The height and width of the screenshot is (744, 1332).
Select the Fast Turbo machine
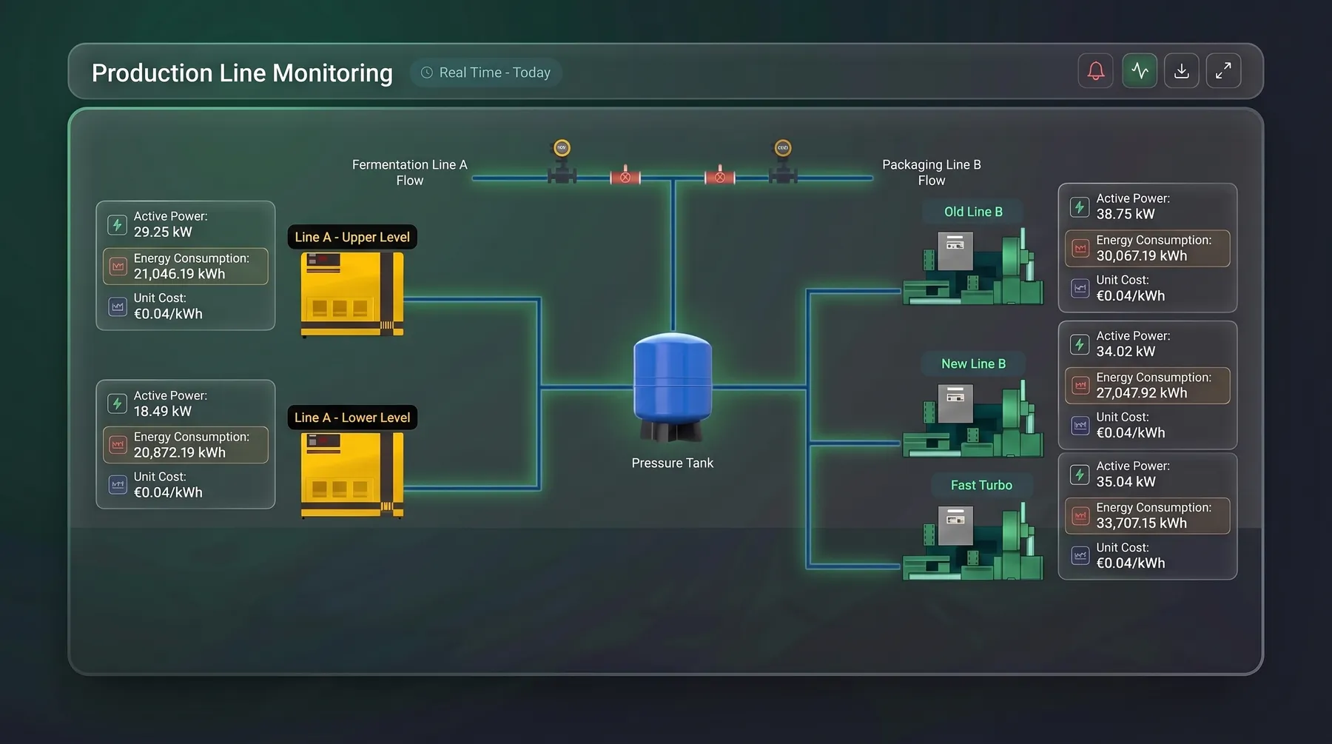tap(972, 541)
